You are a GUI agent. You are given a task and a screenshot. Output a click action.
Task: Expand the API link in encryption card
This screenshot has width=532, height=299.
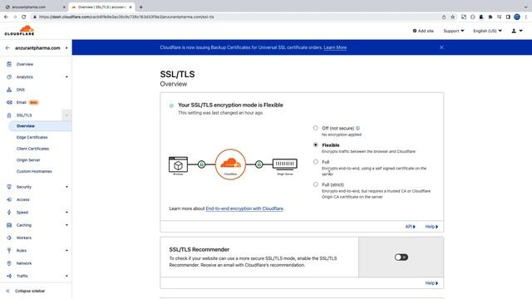410,227
